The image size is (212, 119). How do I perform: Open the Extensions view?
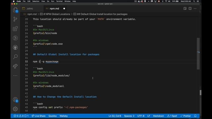pos(15,29)
